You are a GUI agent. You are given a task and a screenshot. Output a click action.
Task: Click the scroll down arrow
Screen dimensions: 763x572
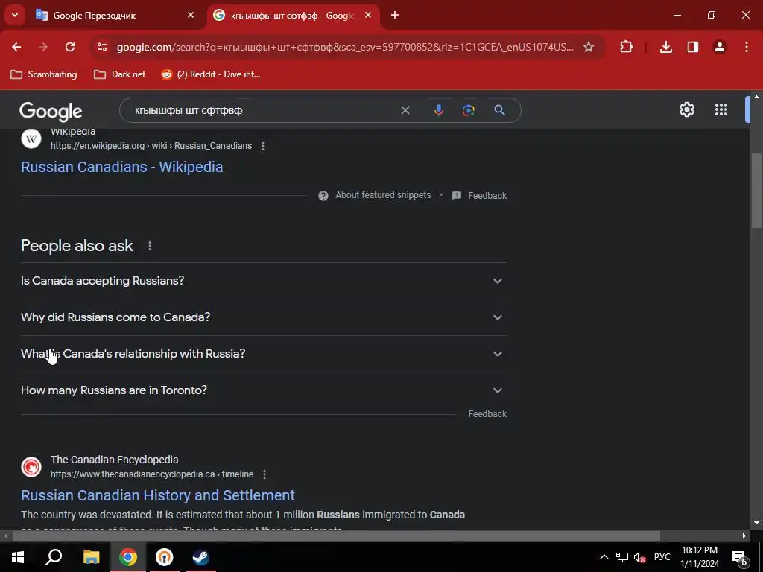click(756, 523)
